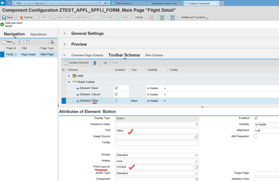Click the Check button in toolbar
This screenshot has height=181, width=279.
139,17
